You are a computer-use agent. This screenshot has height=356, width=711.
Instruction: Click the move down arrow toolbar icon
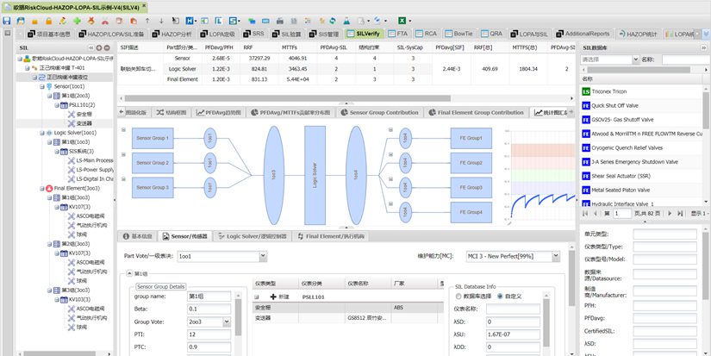pos(162,19)
